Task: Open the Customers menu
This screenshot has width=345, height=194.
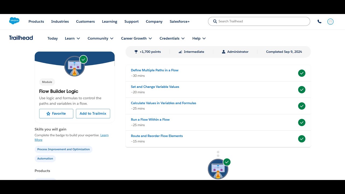Action: (85, 22)
